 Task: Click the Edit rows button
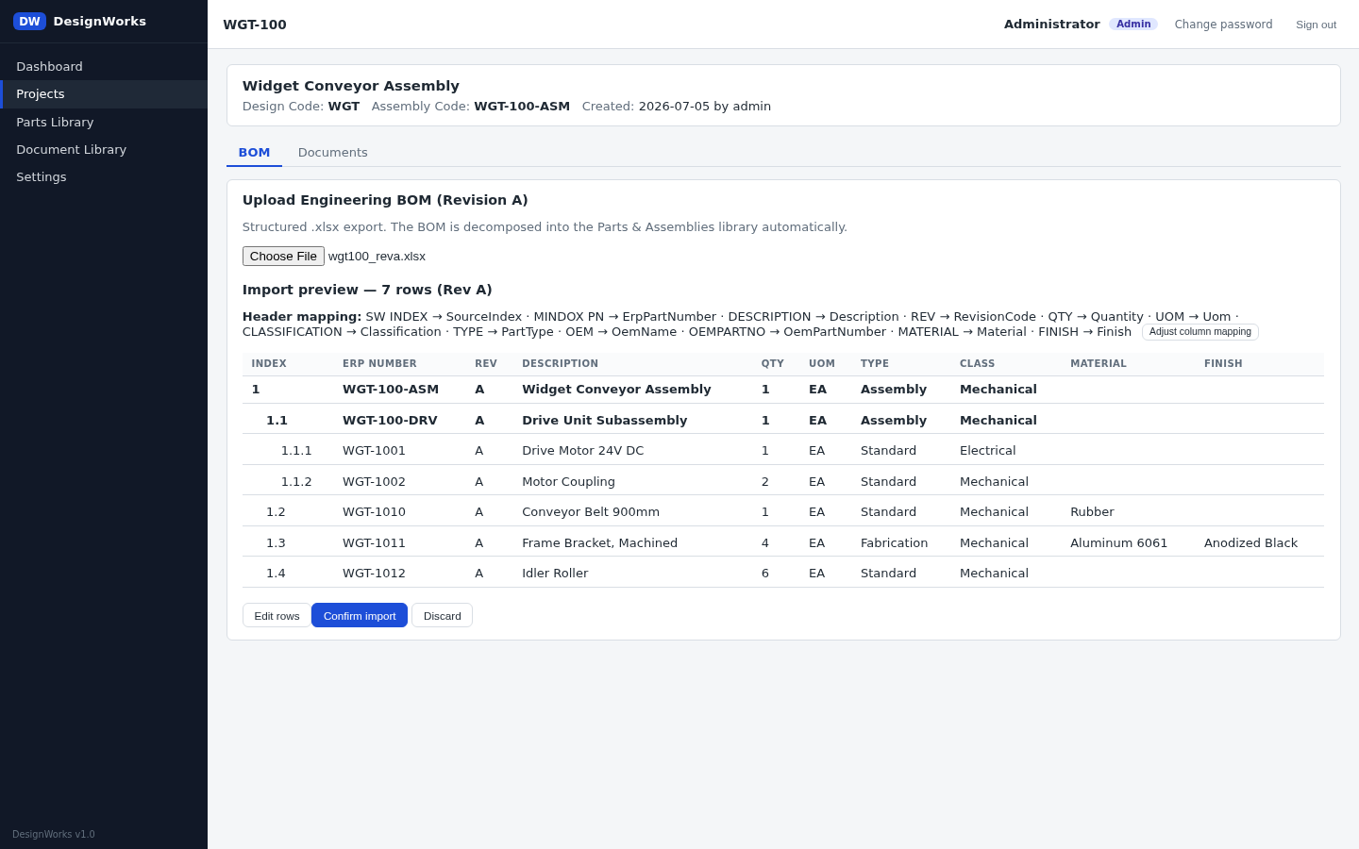[x=277, y=615]
